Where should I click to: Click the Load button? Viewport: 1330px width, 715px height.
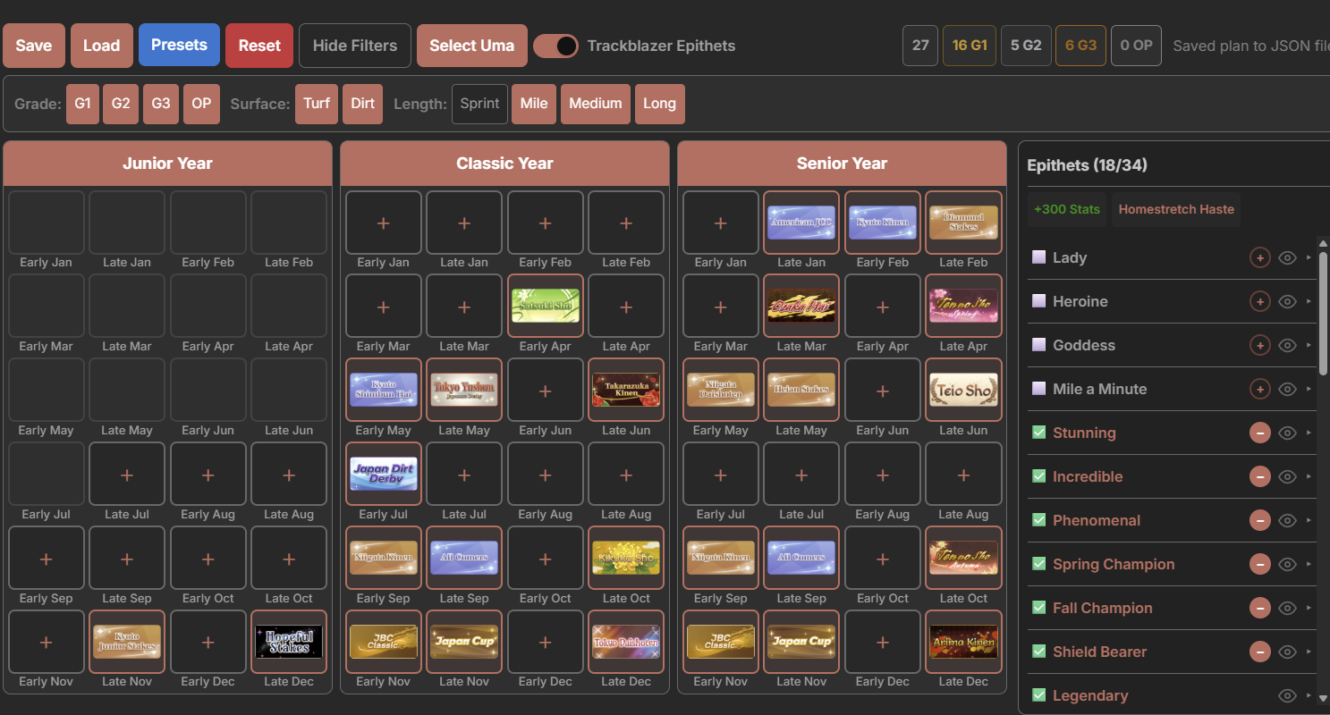pyautogui.click(x=102, y=46)
